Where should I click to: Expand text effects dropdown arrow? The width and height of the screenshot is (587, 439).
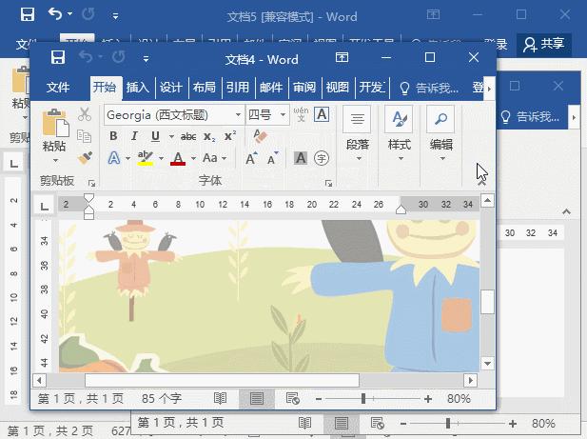tap(128, 158)
